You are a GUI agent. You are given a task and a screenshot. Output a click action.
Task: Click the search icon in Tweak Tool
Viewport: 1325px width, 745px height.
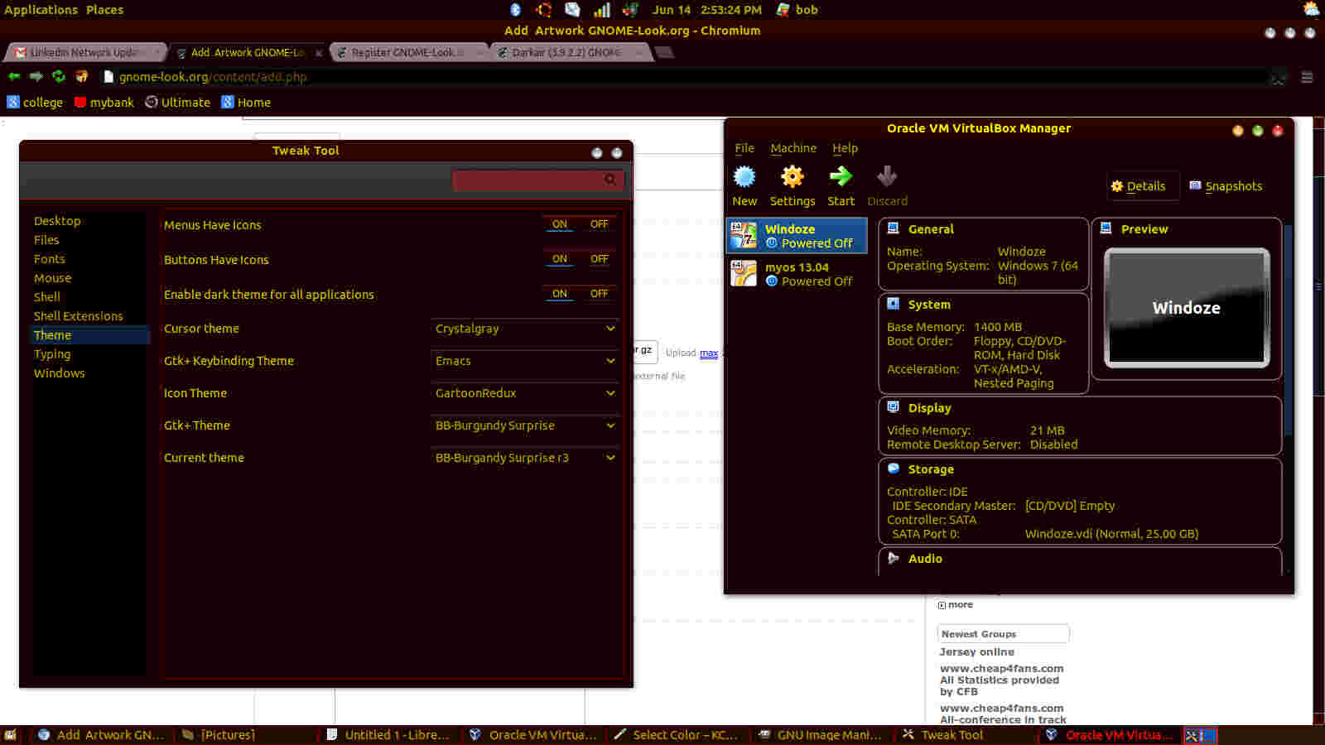[610, 179]
